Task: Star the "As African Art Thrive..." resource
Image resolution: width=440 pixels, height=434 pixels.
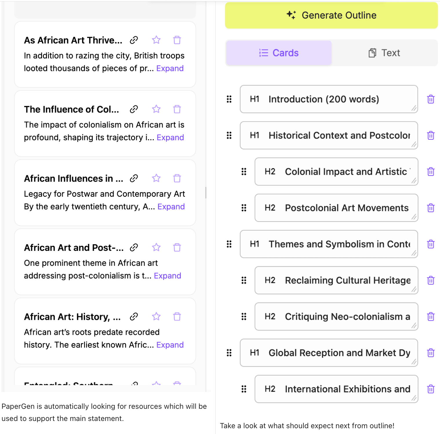Action: [x=156, y=40]
